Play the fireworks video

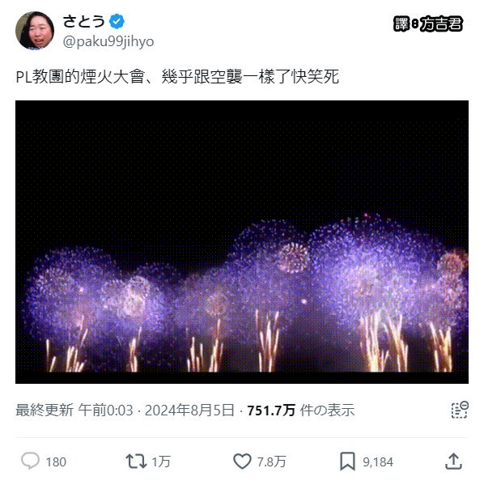(x=242, y=242)
